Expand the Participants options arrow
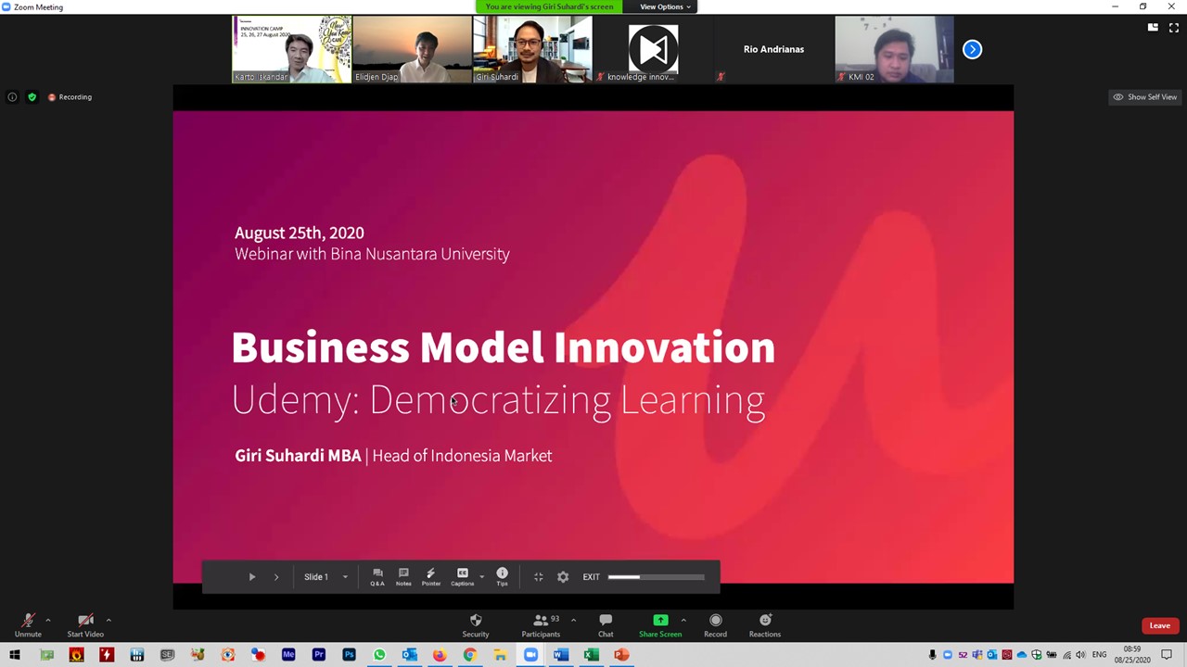The height and width of the screenshot is (667, 1187). (573, 620)
